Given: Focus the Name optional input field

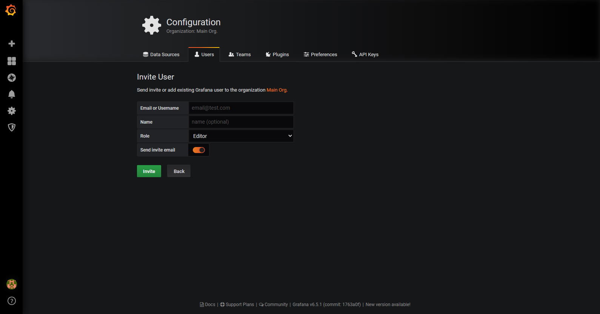Looking at the screenshot, I should [241, 122].
